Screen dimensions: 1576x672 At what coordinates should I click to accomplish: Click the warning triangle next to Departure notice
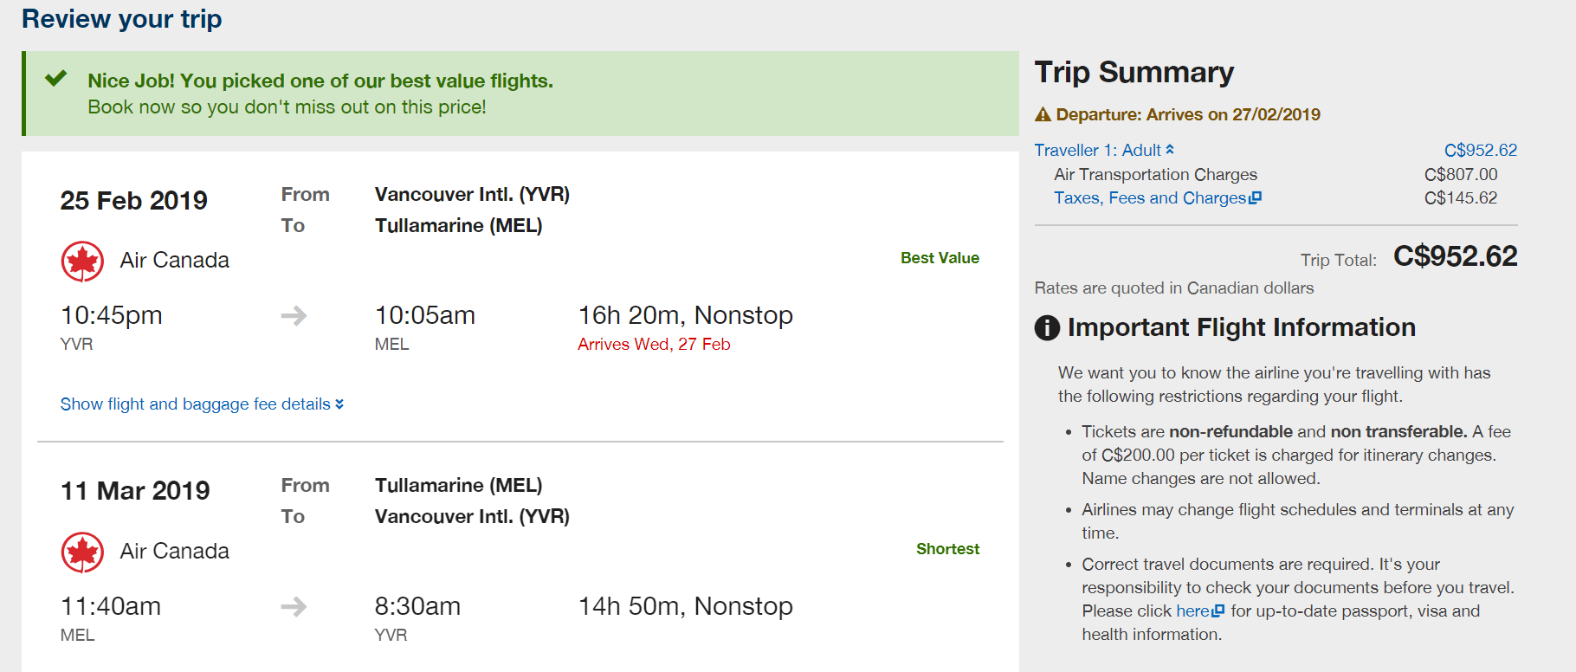1043,114
